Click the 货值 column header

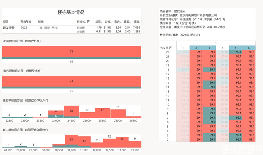coord(98,22)
